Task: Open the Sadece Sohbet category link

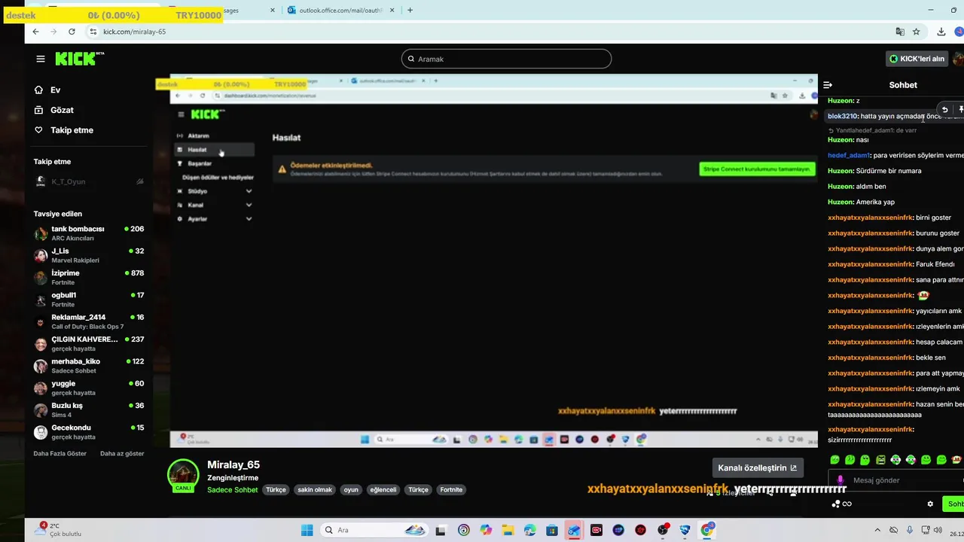Action: pos(233,490)
